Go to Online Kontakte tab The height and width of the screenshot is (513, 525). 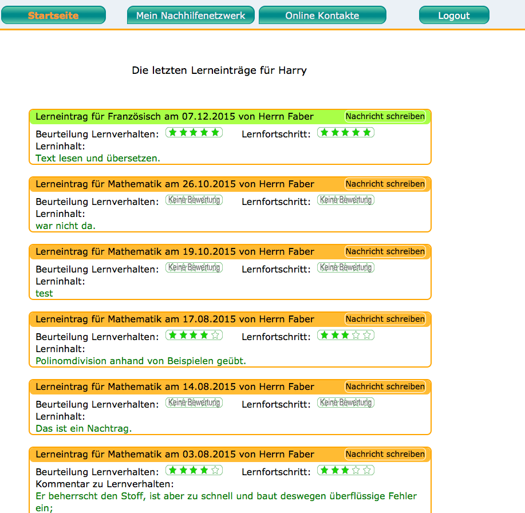coord(322,15)
